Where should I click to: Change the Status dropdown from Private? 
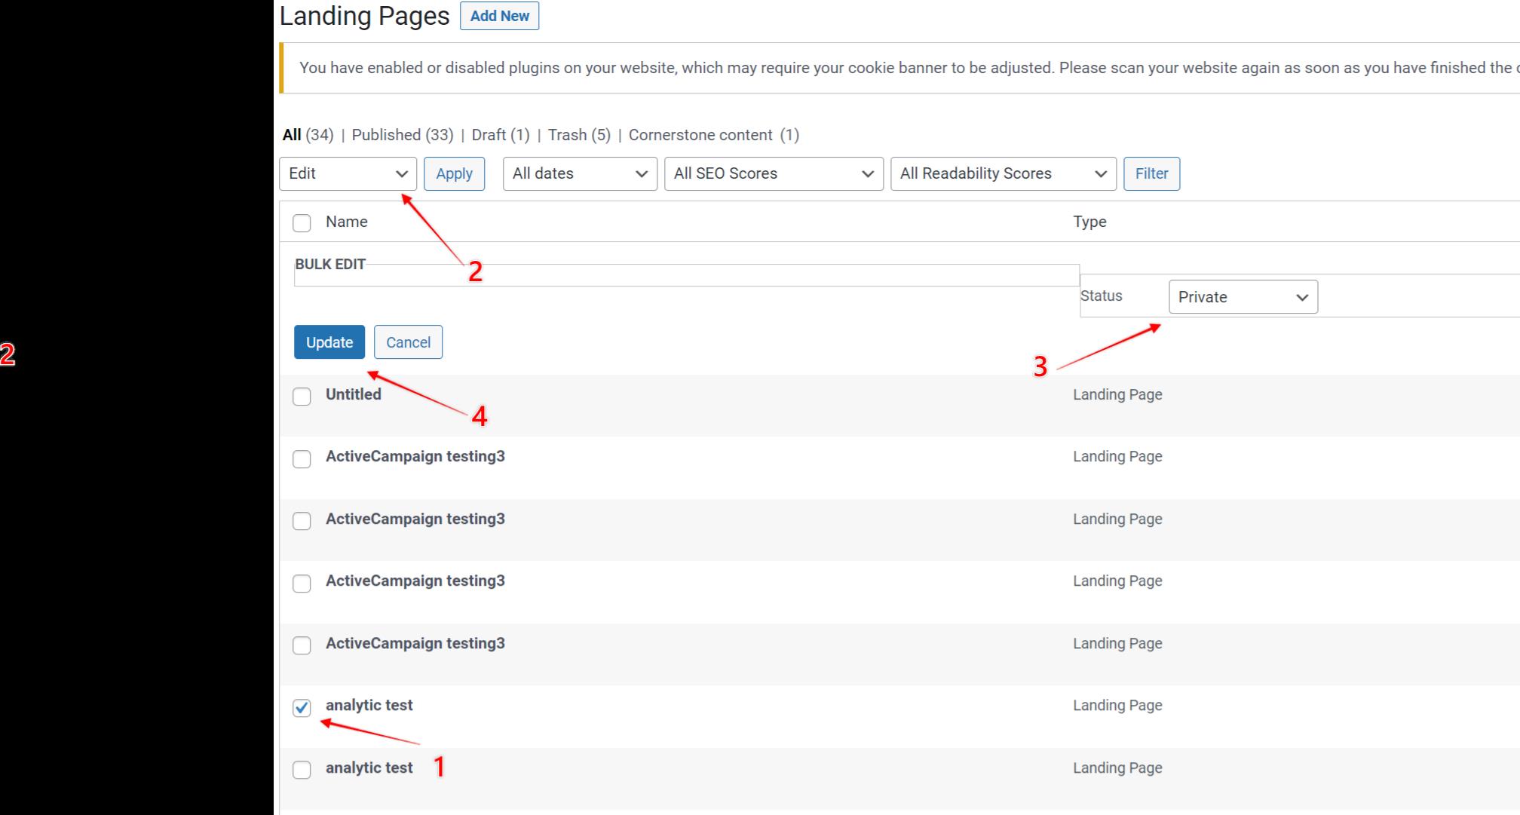tap(1243, 296)
